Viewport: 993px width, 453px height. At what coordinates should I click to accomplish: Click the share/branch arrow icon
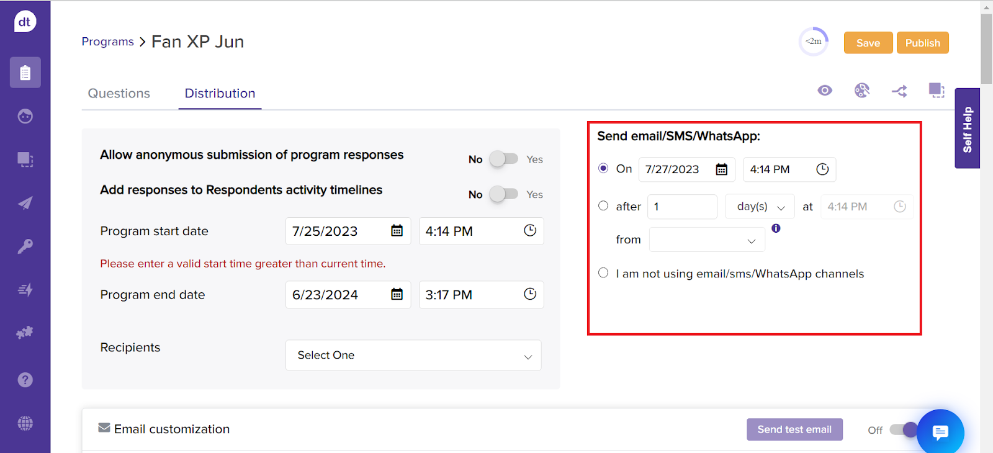point(899,91)
